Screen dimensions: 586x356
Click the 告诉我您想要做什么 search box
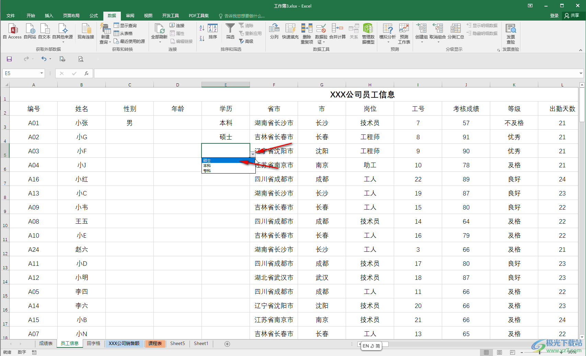(x=242, y=16)
